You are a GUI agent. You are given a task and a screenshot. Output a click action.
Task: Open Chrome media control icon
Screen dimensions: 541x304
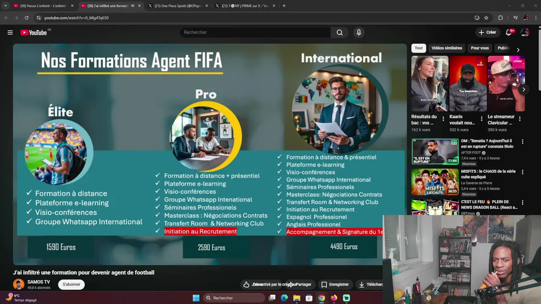pos(515,18)
